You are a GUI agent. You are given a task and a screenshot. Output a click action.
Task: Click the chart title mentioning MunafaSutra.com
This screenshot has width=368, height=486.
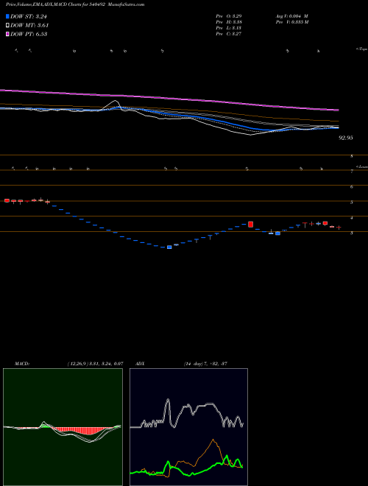(x=75, y=4)
